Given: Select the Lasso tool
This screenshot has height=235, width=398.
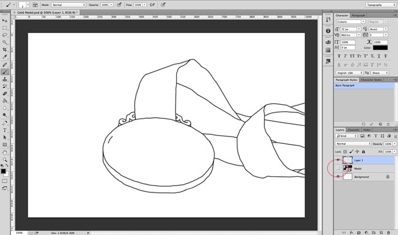Looking at the screenshot, I should [5, 35].
